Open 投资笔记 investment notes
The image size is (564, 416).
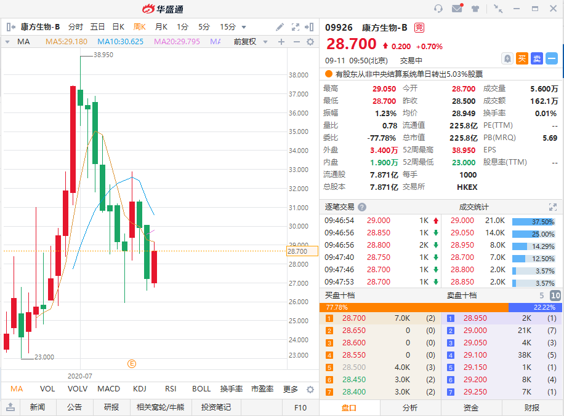pos(216,407)
